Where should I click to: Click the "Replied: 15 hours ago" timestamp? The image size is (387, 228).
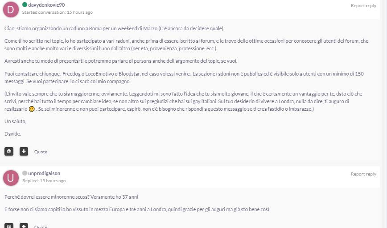44,181
